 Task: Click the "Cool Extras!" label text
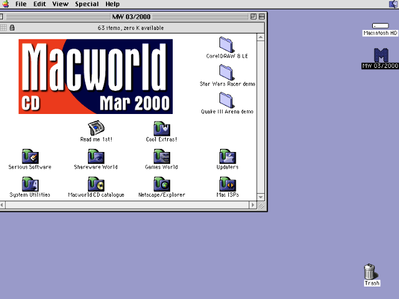pyautogui.click(x=161, y=140)
